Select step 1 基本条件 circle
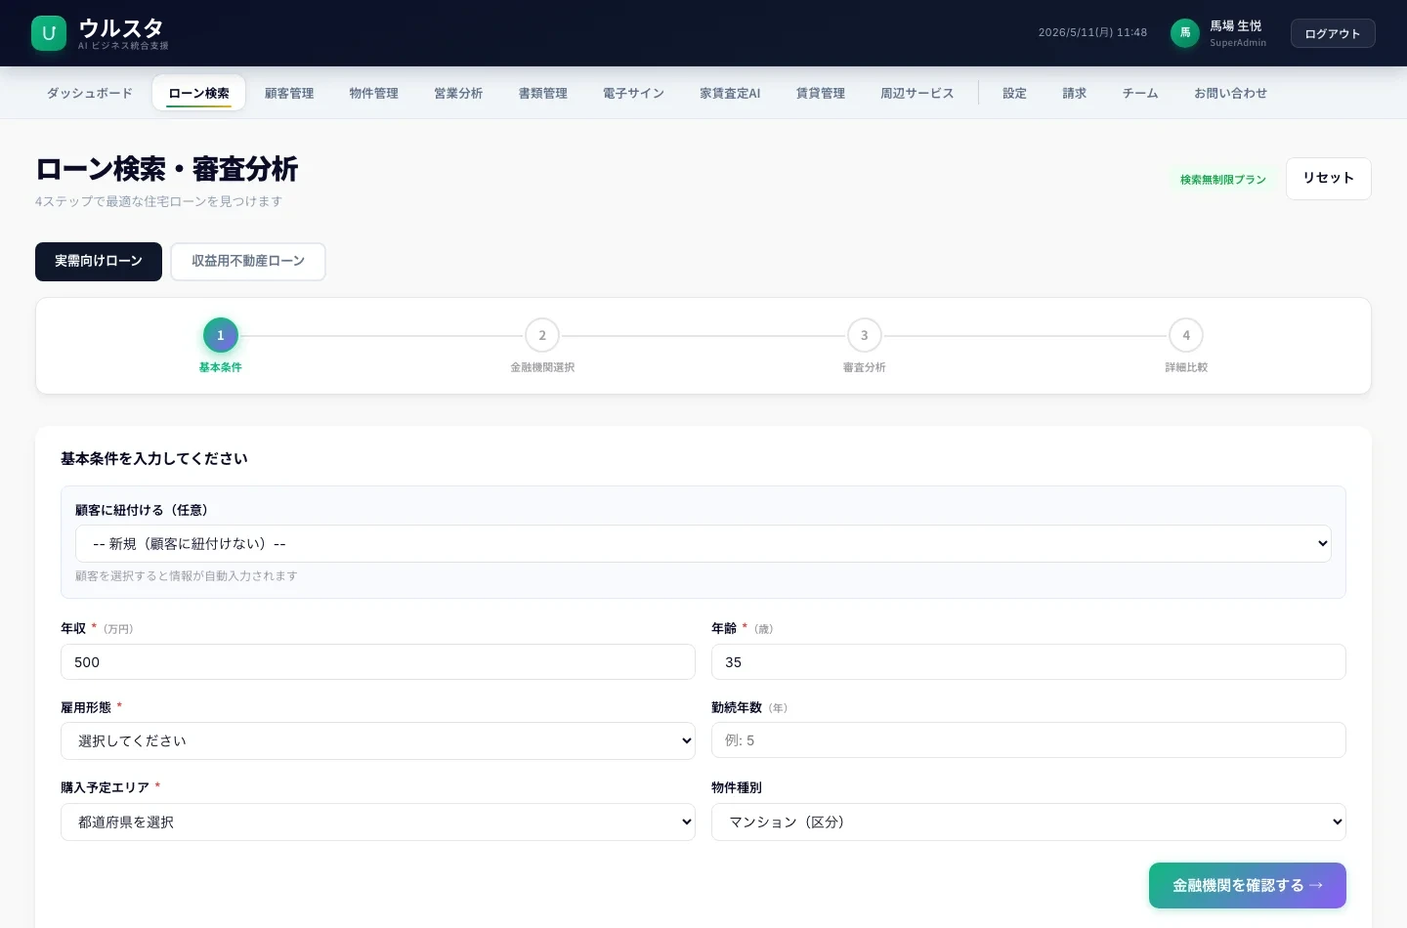This screenshot has width=1407, height=928. 221,335
